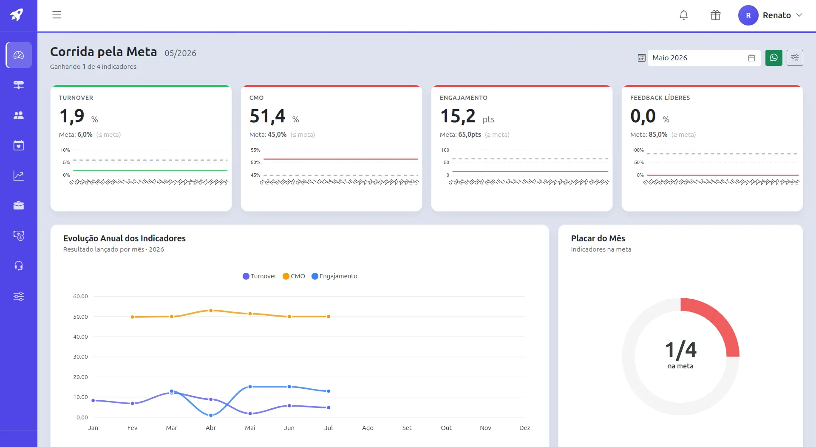The width and height of the screenshot is (816, 447).
Task: Click the 1/4 na meta donut chart
Action: (x=681, y=356)
